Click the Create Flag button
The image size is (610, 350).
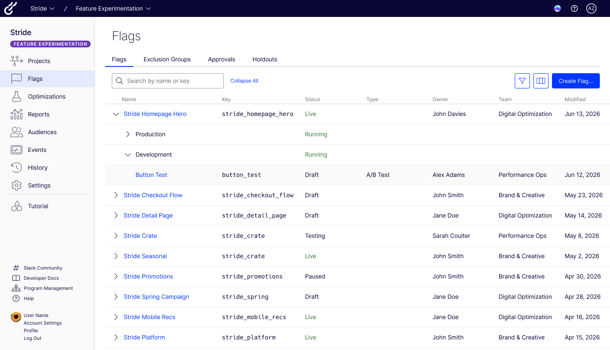[x=575, y=81]
